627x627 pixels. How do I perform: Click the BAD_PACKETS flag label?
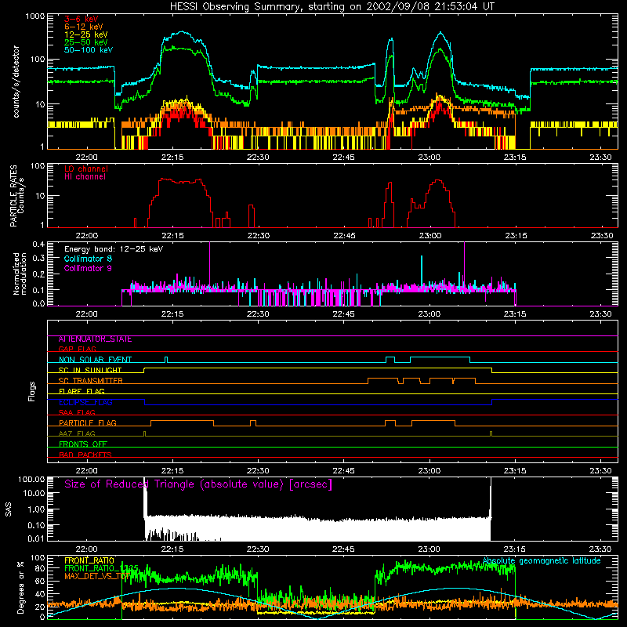85,455
